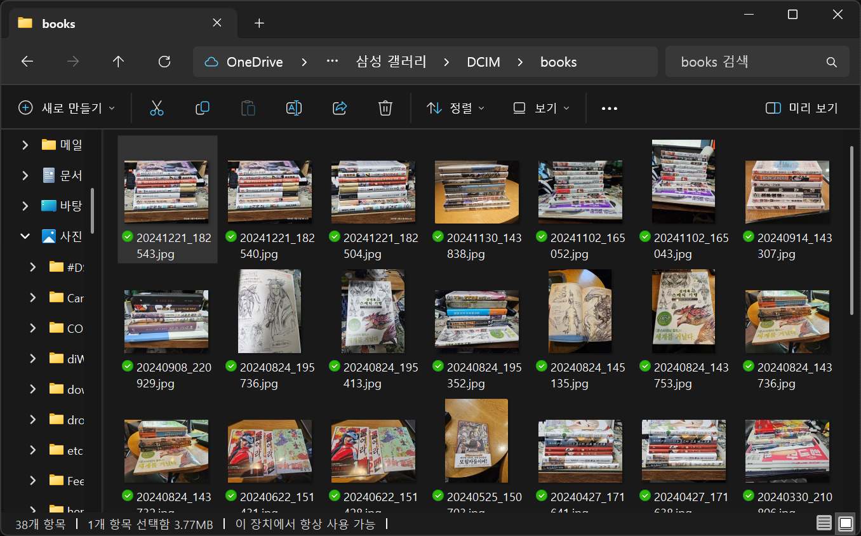Click the Rename icon in toolbar
The width and height of the screenshot is (861, 536).
(x=294, y=108)
